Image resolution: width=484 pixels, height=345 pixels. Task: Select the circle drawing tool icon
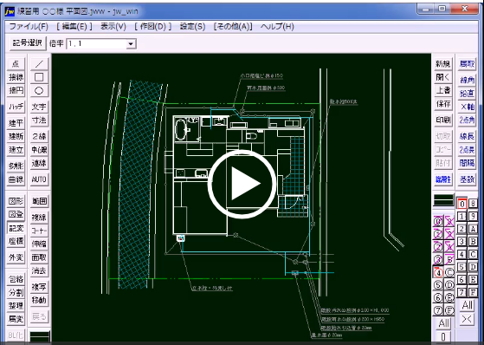[39, 90]
